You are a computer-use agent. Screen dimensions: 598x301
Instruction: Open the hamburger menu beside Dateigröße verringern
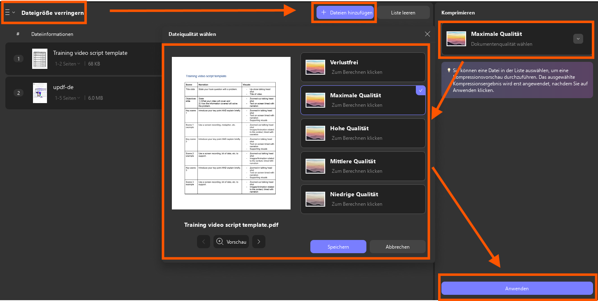pos(7,12)
